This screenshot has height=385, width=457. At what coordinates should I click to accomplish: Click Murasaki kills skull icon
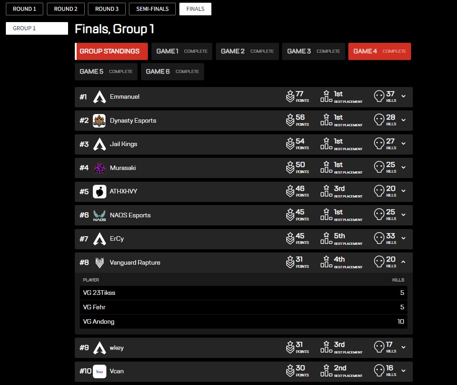(379, 167)
